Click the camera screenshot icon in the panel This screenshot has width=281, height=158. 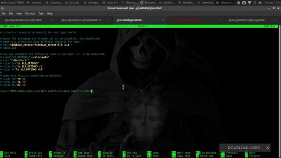tap(244, 3)
